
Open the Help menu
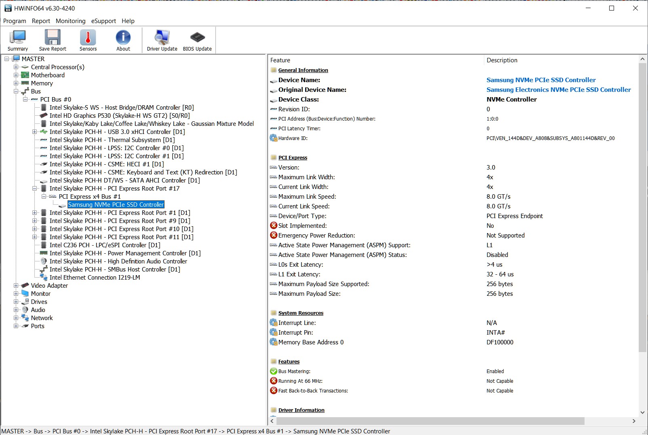pos(128,21)
